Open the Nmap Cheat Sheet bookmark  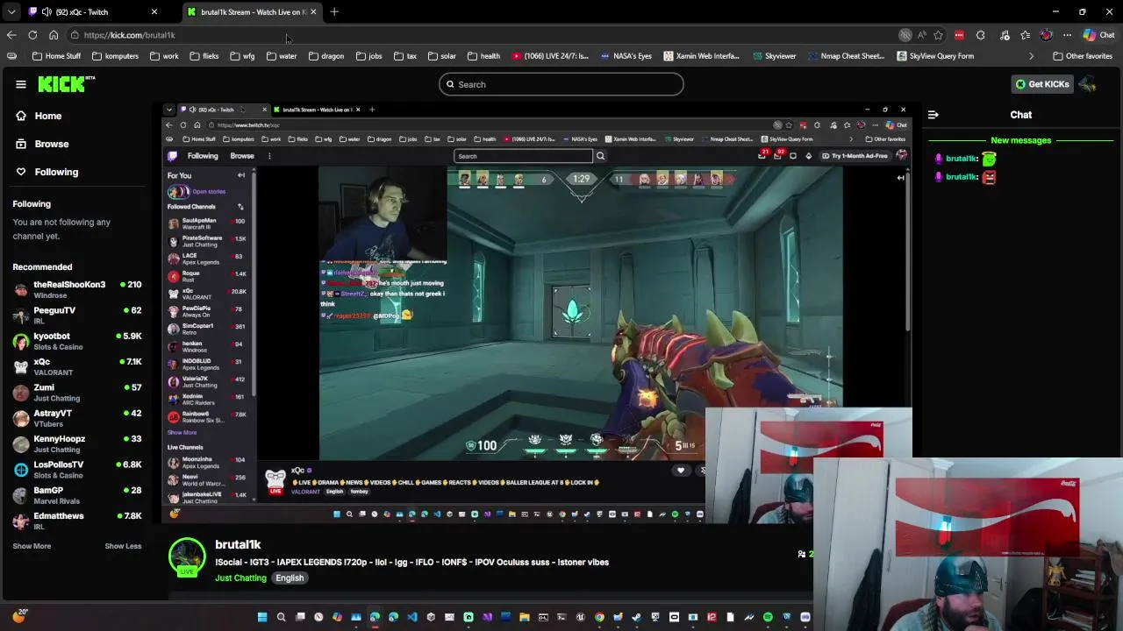[x=846, y=56]
